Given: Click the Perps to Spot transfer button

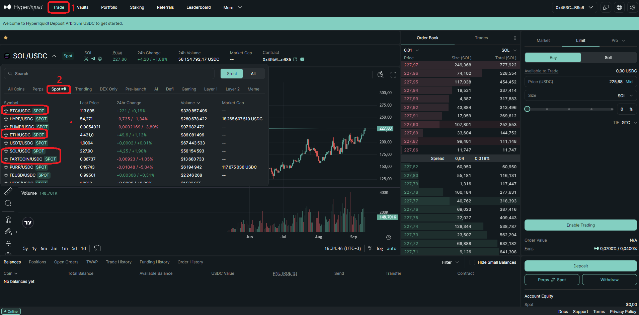Looking at the screenshot, I should click(x=552, y=280).
